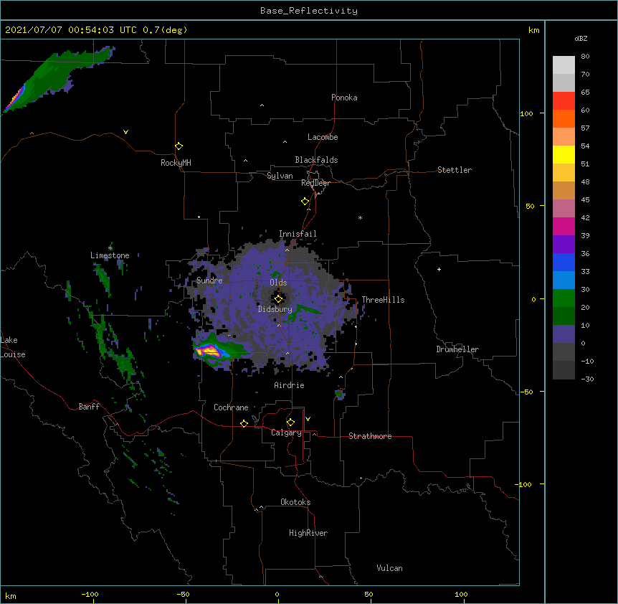Select the radar site diamond between Olds and Didsbury
Image resolution: width=618 pixels, height=604 pixels.
(278, 299)
